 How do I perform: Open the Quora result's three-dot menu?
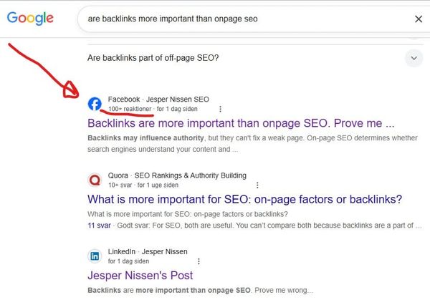click(x=257, y=185)
